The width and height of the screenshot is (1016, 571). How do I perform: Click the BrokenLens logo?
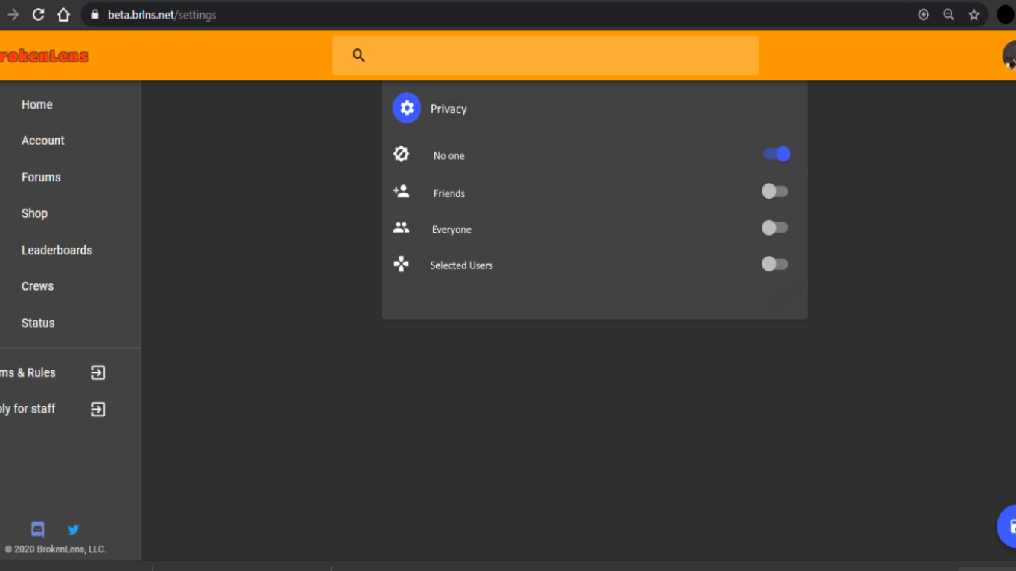coord(44,56)
